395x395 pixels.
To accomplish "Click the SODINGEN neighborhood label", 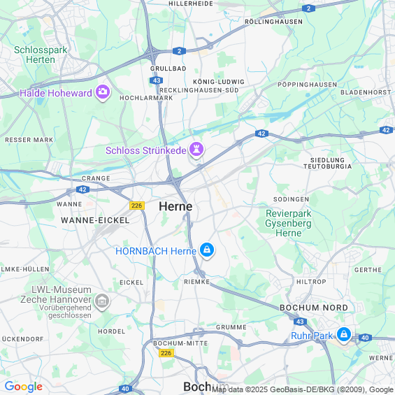I will coord(291,199).
